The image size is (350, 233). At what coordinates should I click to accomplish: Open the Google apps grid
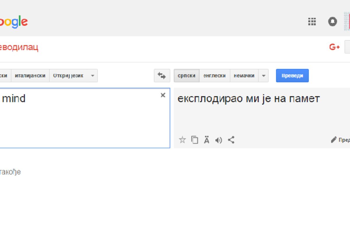312,22
